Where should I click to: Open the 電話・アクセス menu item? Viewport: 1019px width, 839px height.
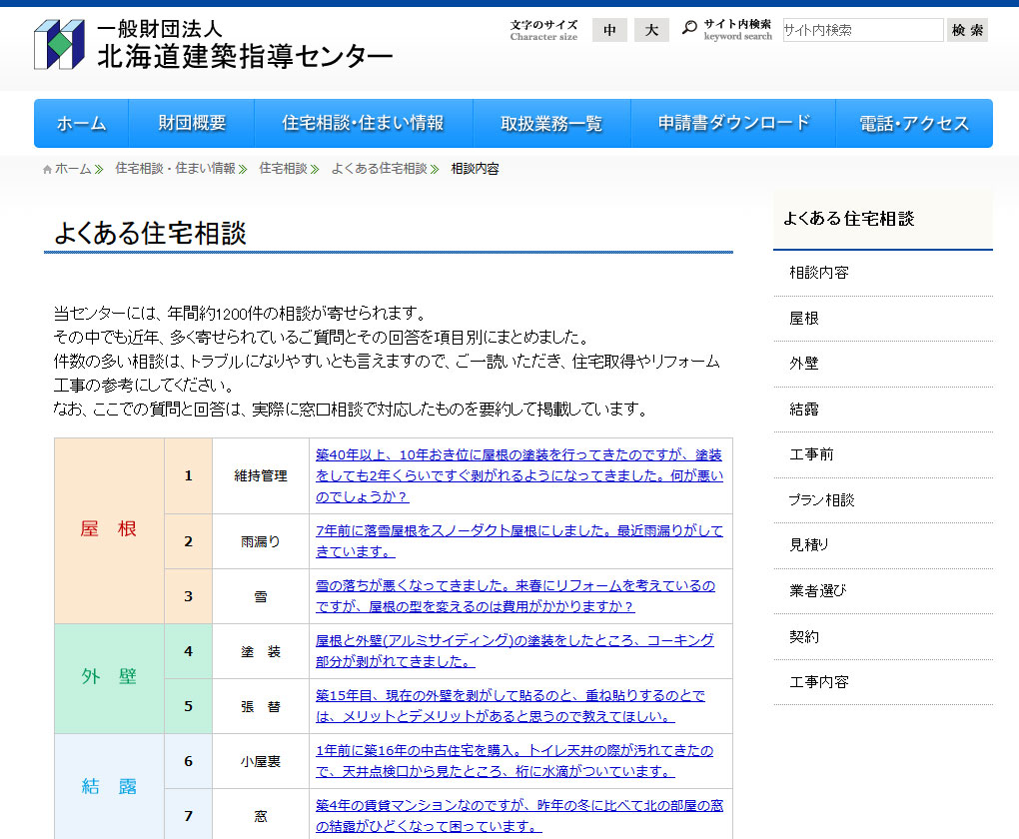tap(914, 124)
